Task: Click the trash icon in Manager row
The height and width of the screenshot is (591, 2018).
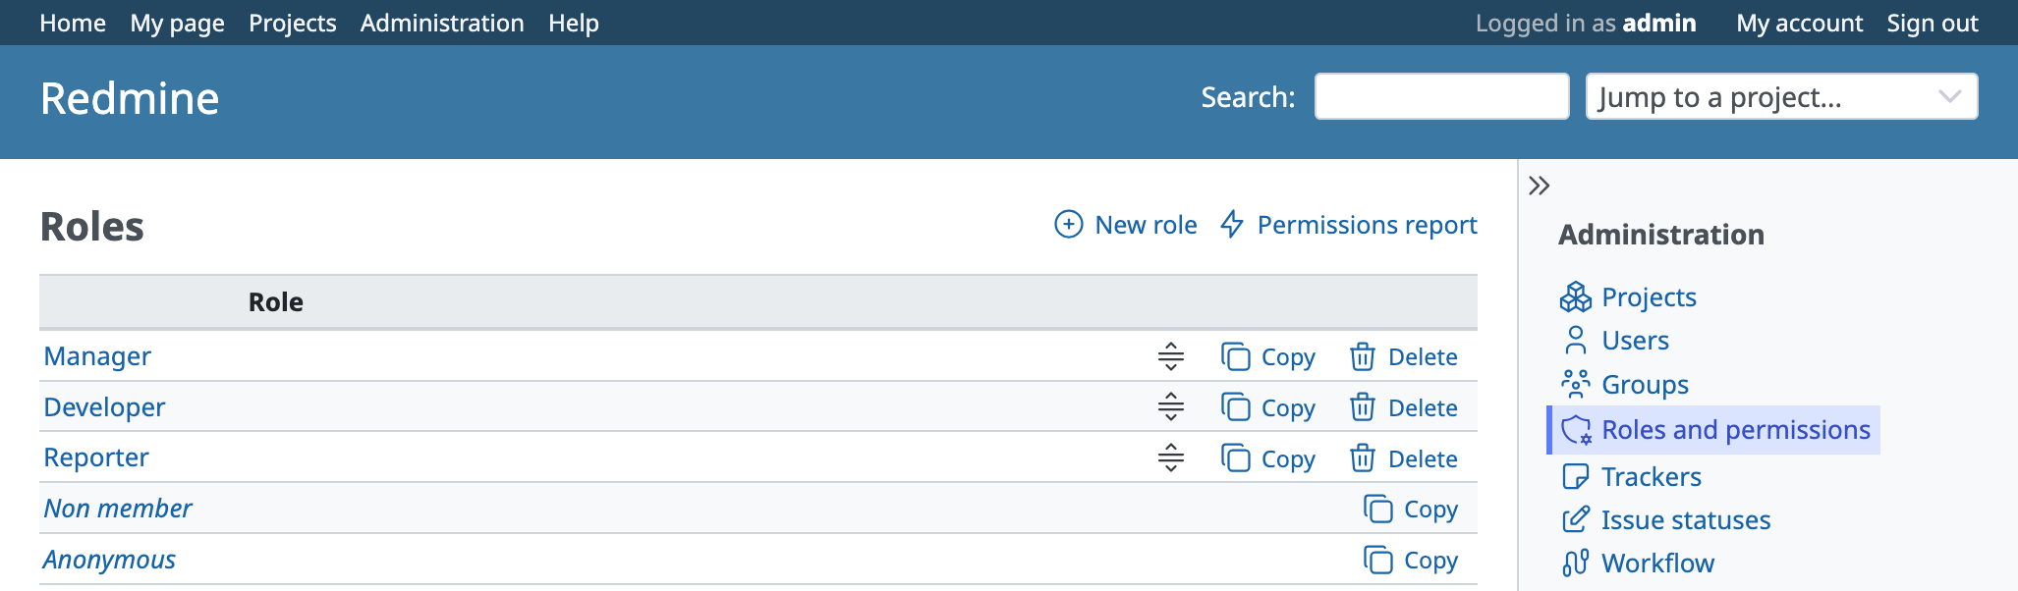Action: 1362,356
